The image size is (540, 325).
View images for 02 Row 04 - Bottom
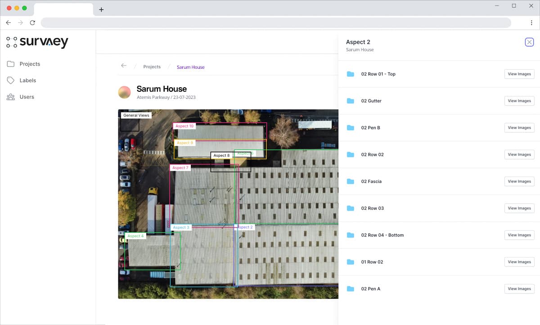[x=519, y=235]
